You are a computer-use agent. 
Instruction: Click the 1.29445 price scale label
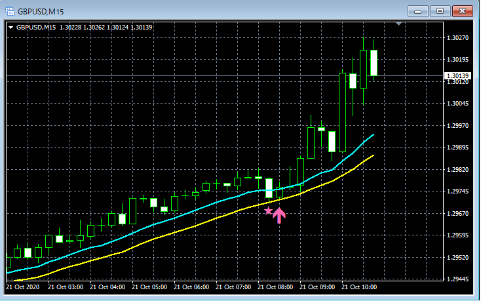457,279
